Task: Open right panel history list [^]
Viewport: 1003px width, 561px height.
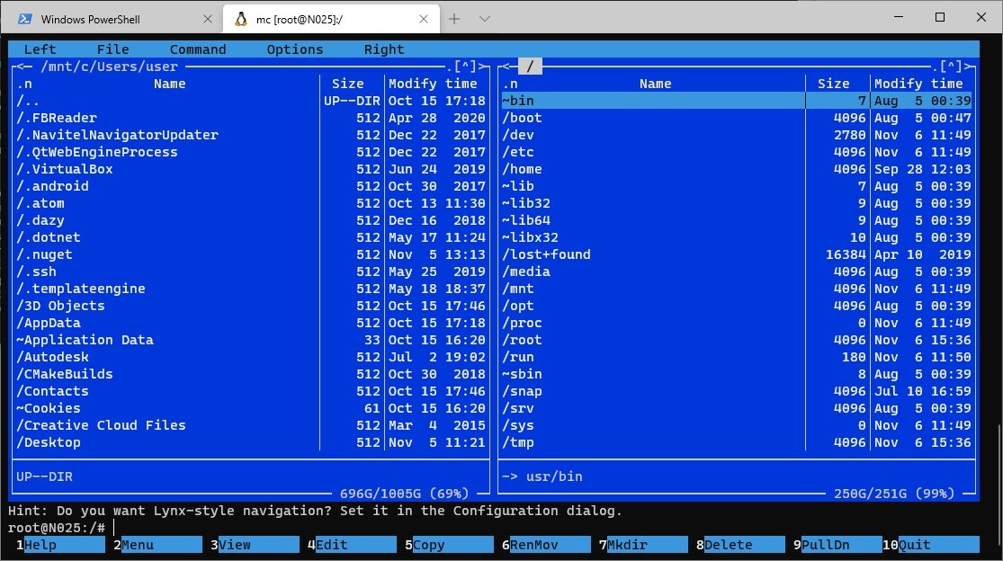Action: click(951, 67)
